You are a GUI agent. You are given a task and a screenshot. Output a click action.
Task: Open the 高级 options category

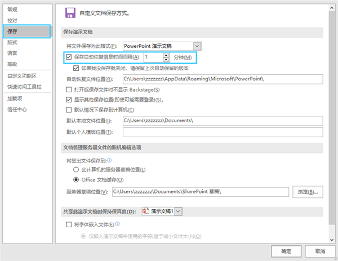click(12, 64)
